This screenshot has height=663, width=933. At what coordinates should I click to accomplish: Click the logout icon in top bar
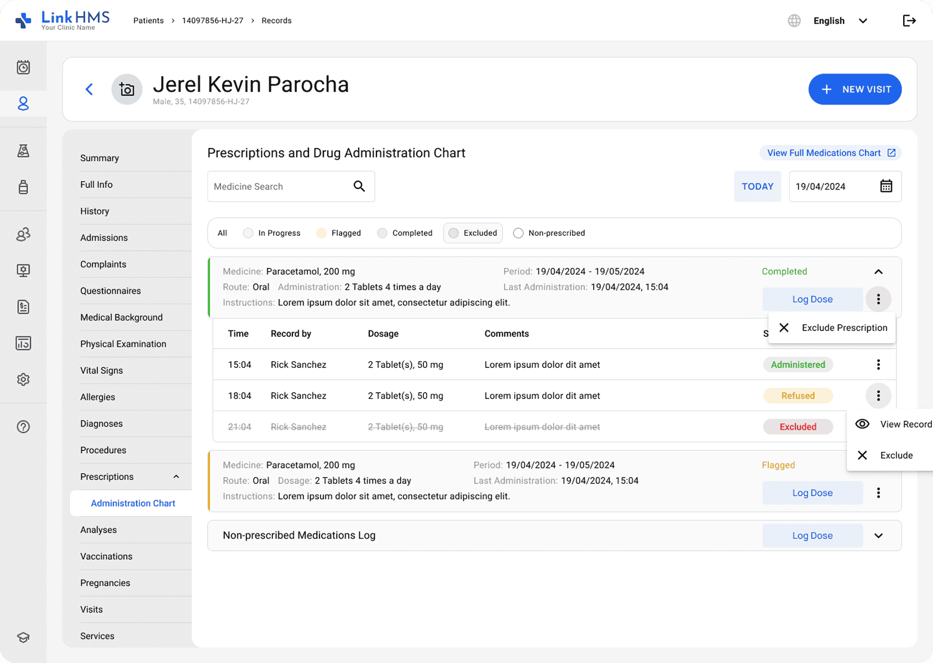click(x=909, y=21)
